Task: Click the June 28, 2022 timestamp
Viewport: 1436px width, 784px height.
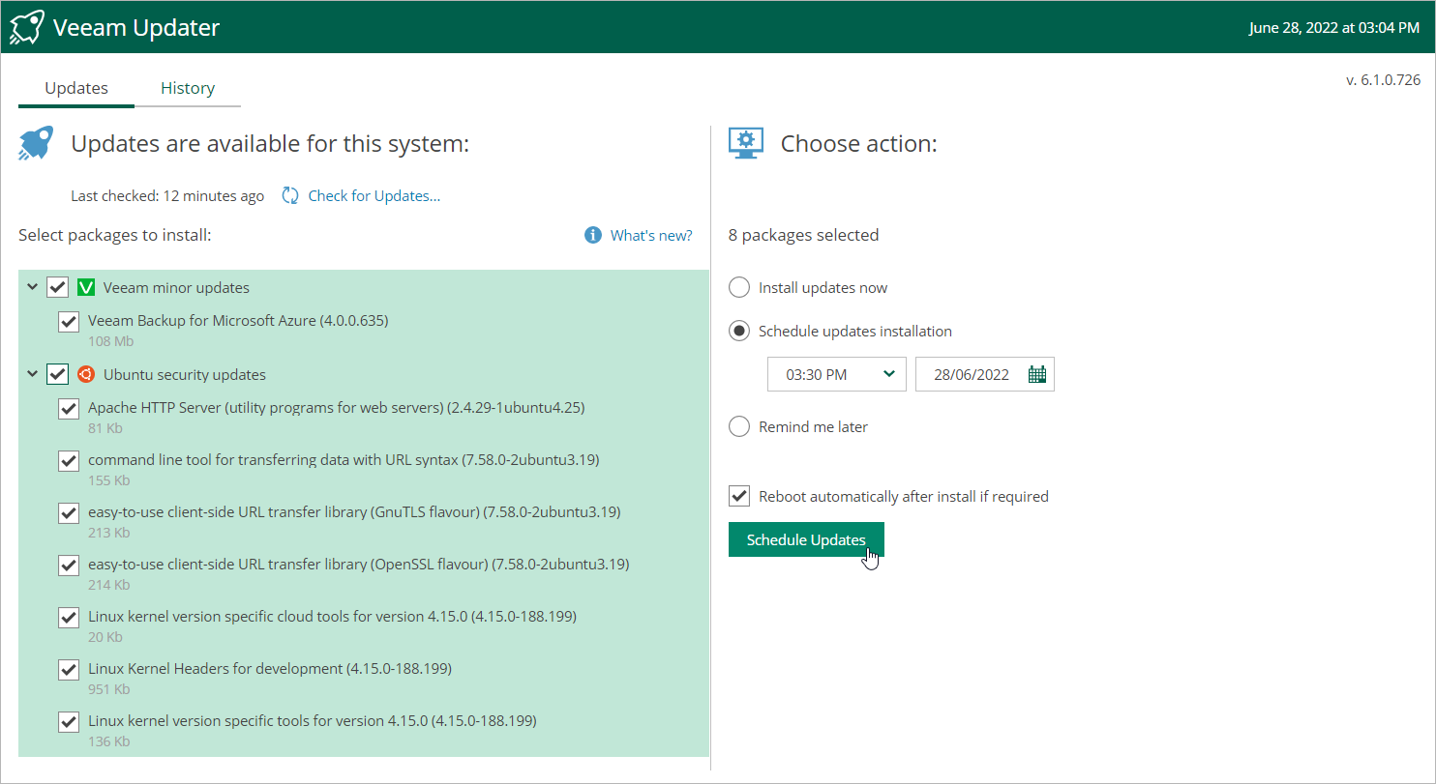Action: 1334,27
